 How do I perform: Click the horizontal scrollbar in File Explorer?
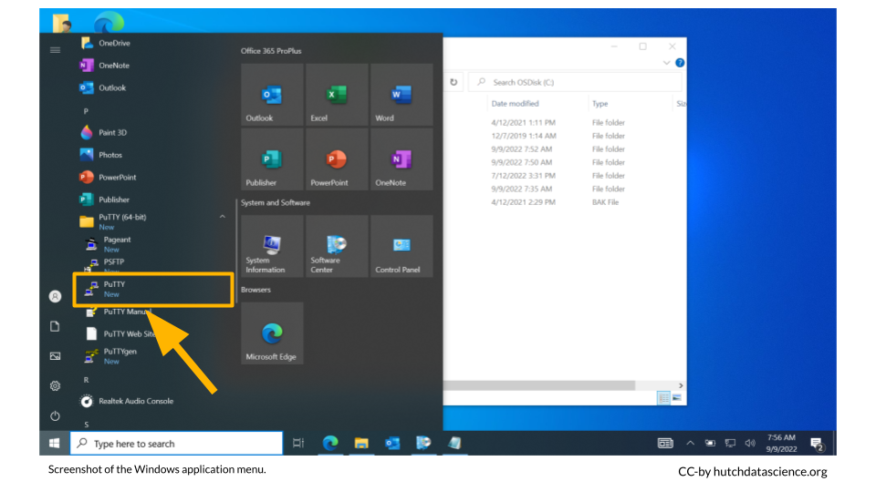(x=539, y=385)
